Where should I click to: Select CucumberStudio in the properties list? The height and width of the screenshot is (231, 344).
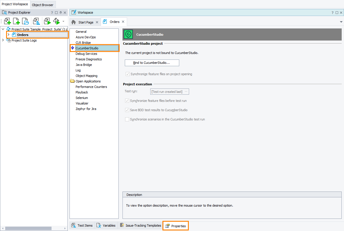[96, 48]
